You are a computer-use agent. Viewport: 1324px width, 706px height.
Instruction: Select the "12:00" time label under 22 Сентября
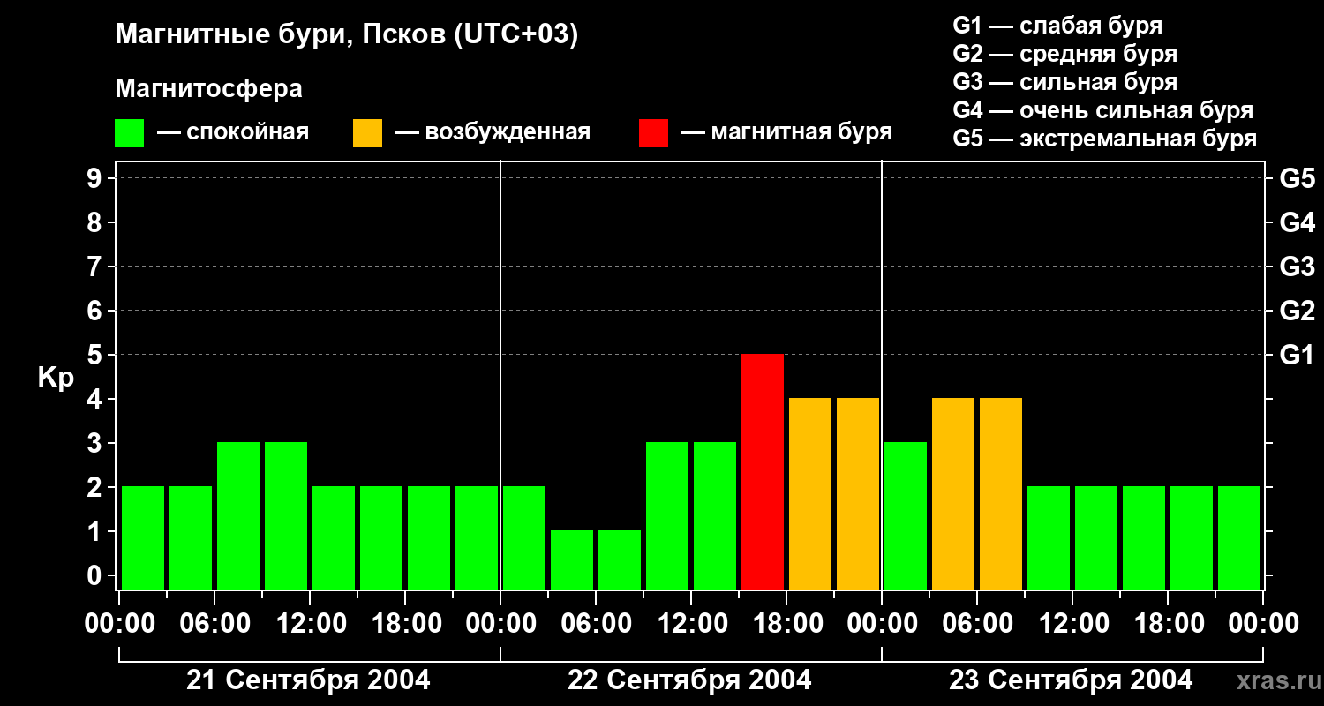click(x=691, y=624)
